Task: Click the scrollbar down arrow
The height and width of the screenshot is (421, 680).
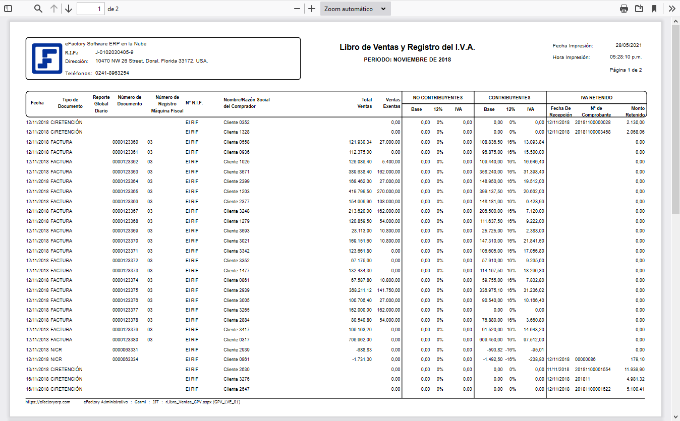Action: [676, 417]
